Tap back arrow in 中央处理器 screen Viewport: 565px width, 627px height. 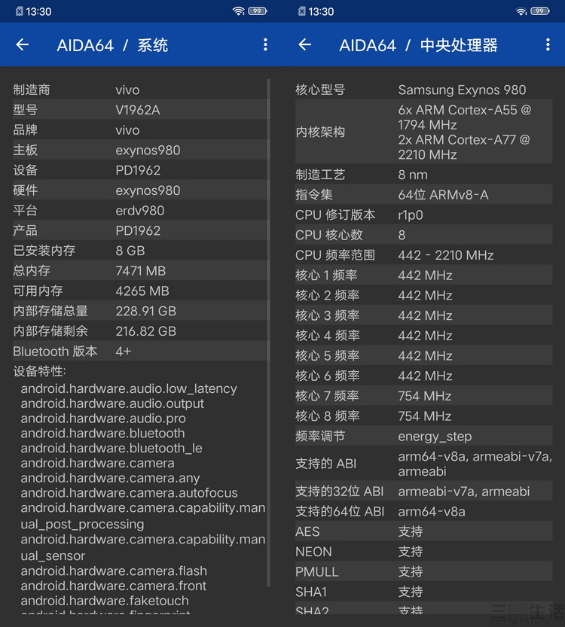pyautogui.click(x=305, y=44)
